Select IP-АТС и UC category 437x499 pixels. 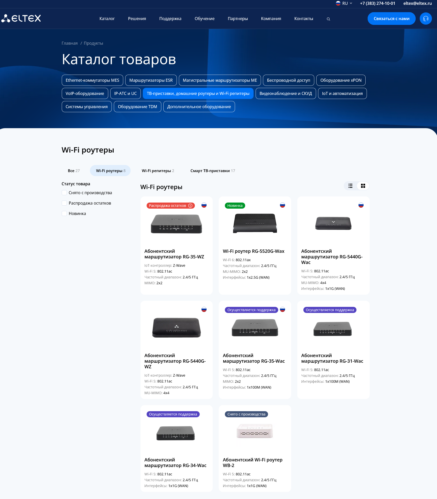[x=126, y=93]
